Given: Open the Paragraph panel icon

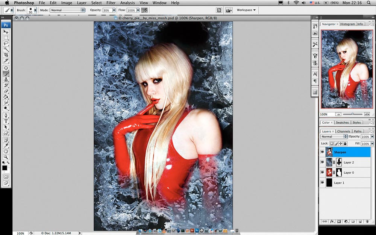Looking at the screenshot, I should (x=315, y=81).
